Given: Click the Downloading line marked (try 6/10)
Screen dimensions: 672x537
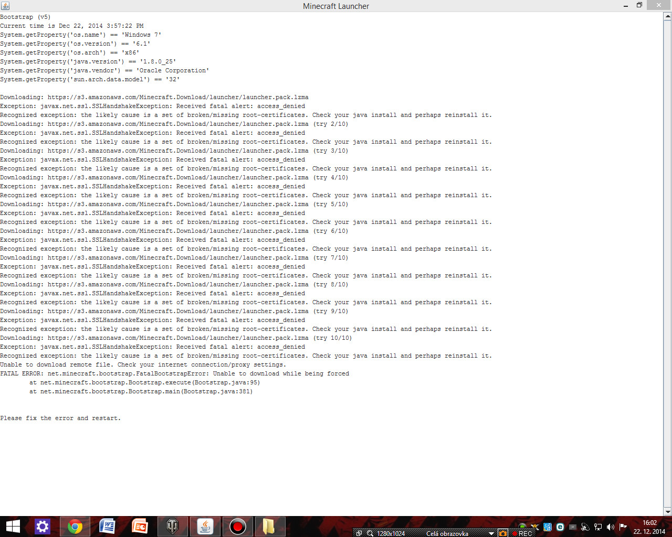Looking at the screenshot, I should coord(174,231).
